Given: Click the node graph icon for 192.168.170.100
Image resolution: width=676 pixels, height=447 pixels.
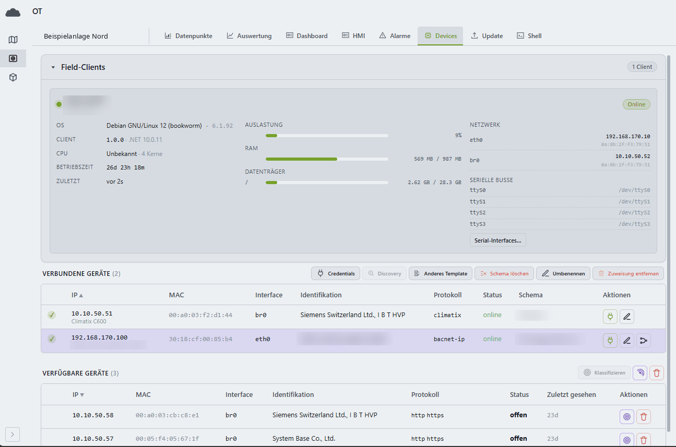Looking at the screenshot, I should tap(644, 341).
